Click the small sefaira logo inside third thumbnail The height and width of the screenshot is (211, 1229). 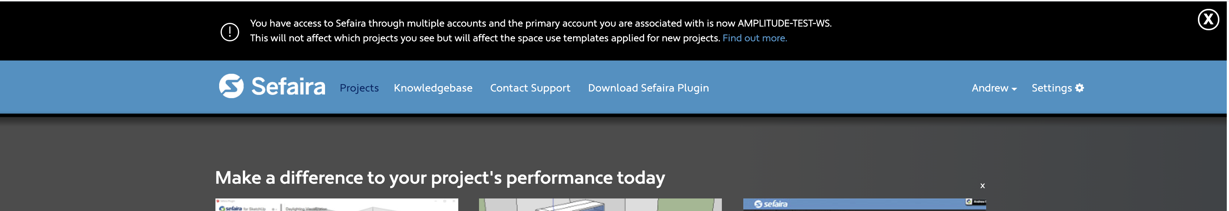(x=770, y=204)
